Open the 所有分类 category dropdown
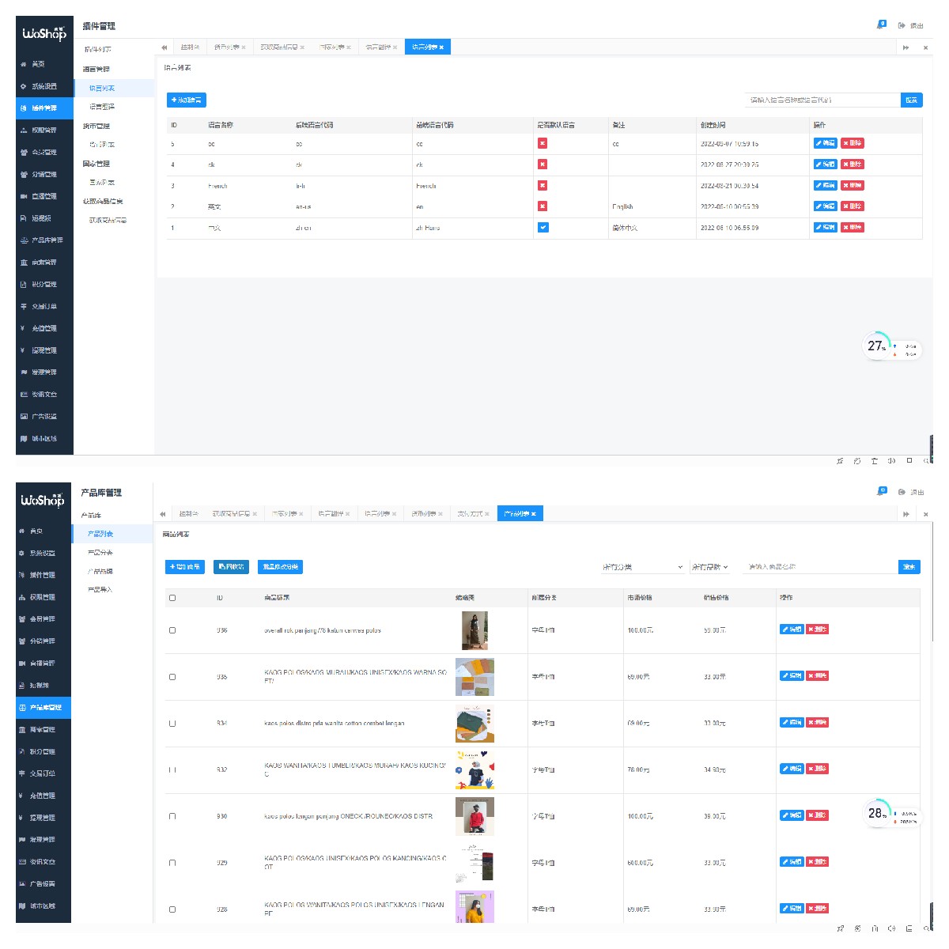This screenshot has height=949, width=949. click(642, 567)
